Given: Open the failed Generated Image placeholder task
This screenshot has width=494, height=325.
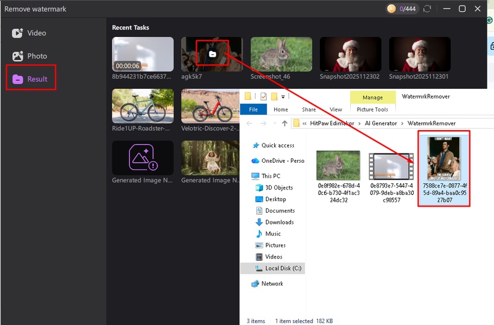Looking at the screenshot, I should click(143, 158).
